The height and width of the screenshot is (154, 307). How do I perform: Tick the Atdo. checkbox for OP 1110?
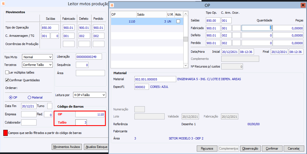pyautogui.click(x=178, y=21)
